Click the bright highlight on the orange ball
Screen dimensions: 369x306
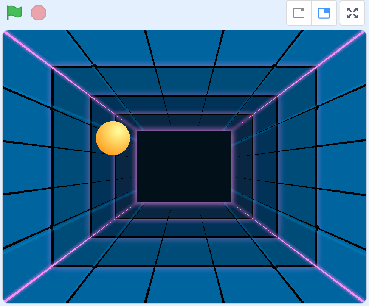118,133
